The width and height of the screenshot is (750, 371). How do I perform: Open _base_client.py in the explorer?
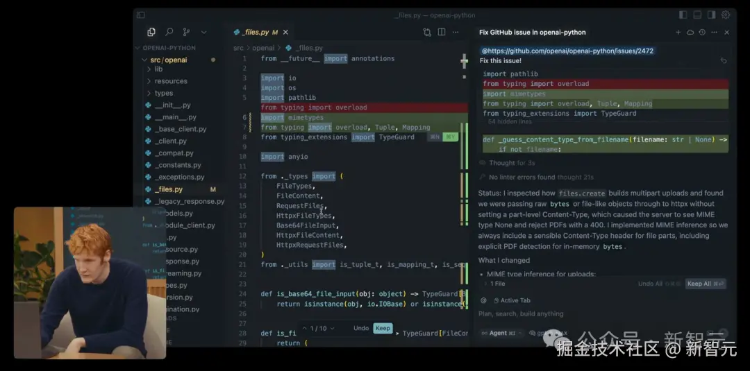coord(181,129)
